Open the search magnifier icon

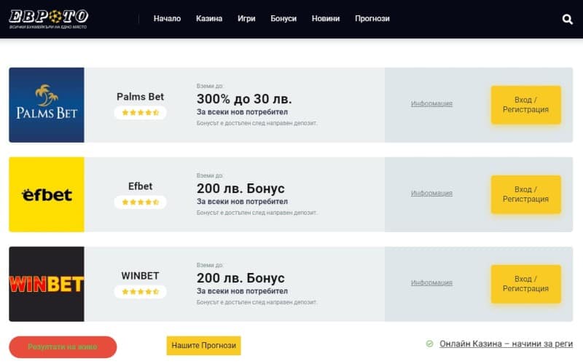click(568, 20)
